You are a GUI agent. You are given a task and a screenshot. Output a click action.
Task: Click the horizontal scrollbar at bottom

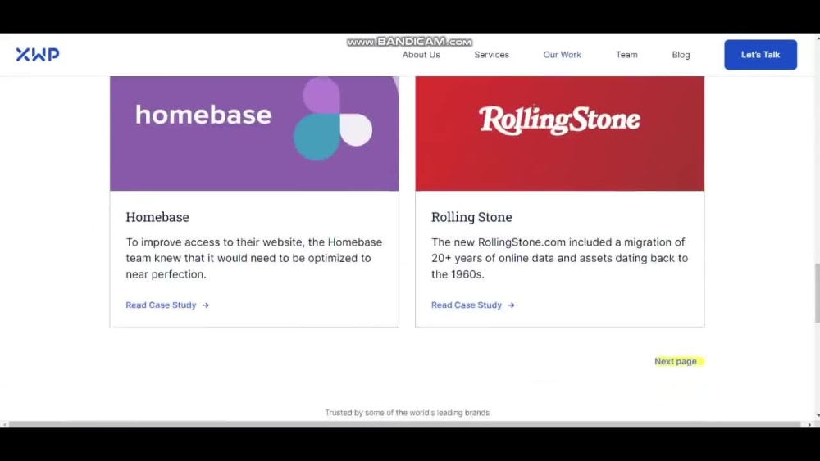click(x=405, y=424)
